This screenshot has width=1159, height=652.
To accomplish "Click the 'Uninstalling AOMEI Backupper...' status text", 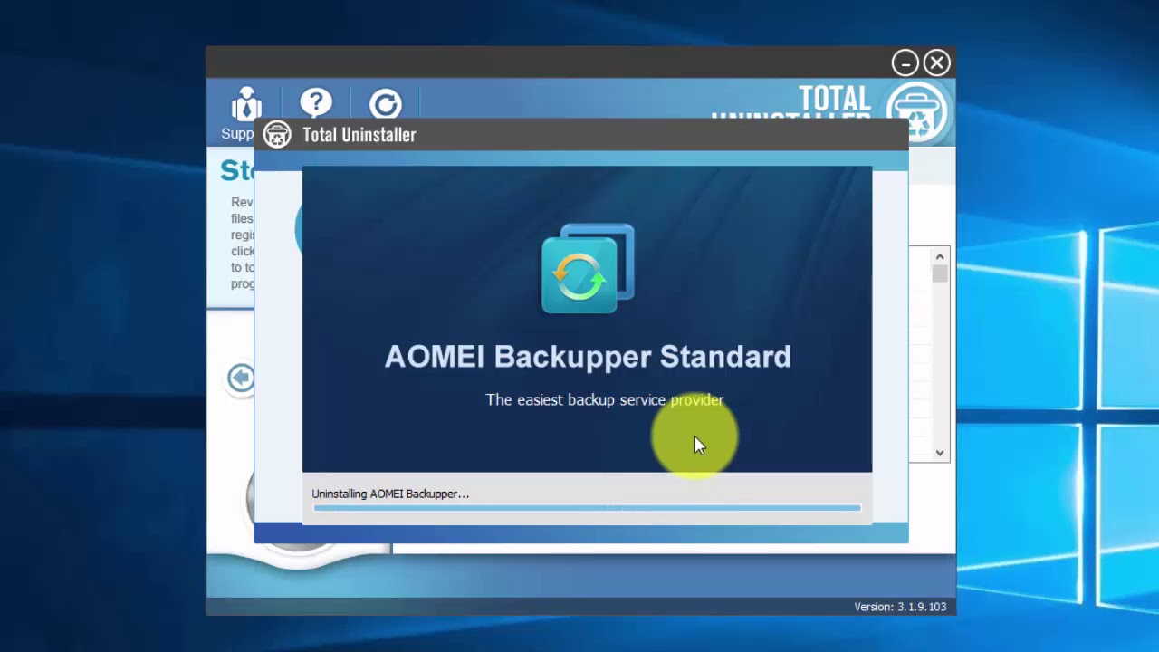I will pos(390,494).
